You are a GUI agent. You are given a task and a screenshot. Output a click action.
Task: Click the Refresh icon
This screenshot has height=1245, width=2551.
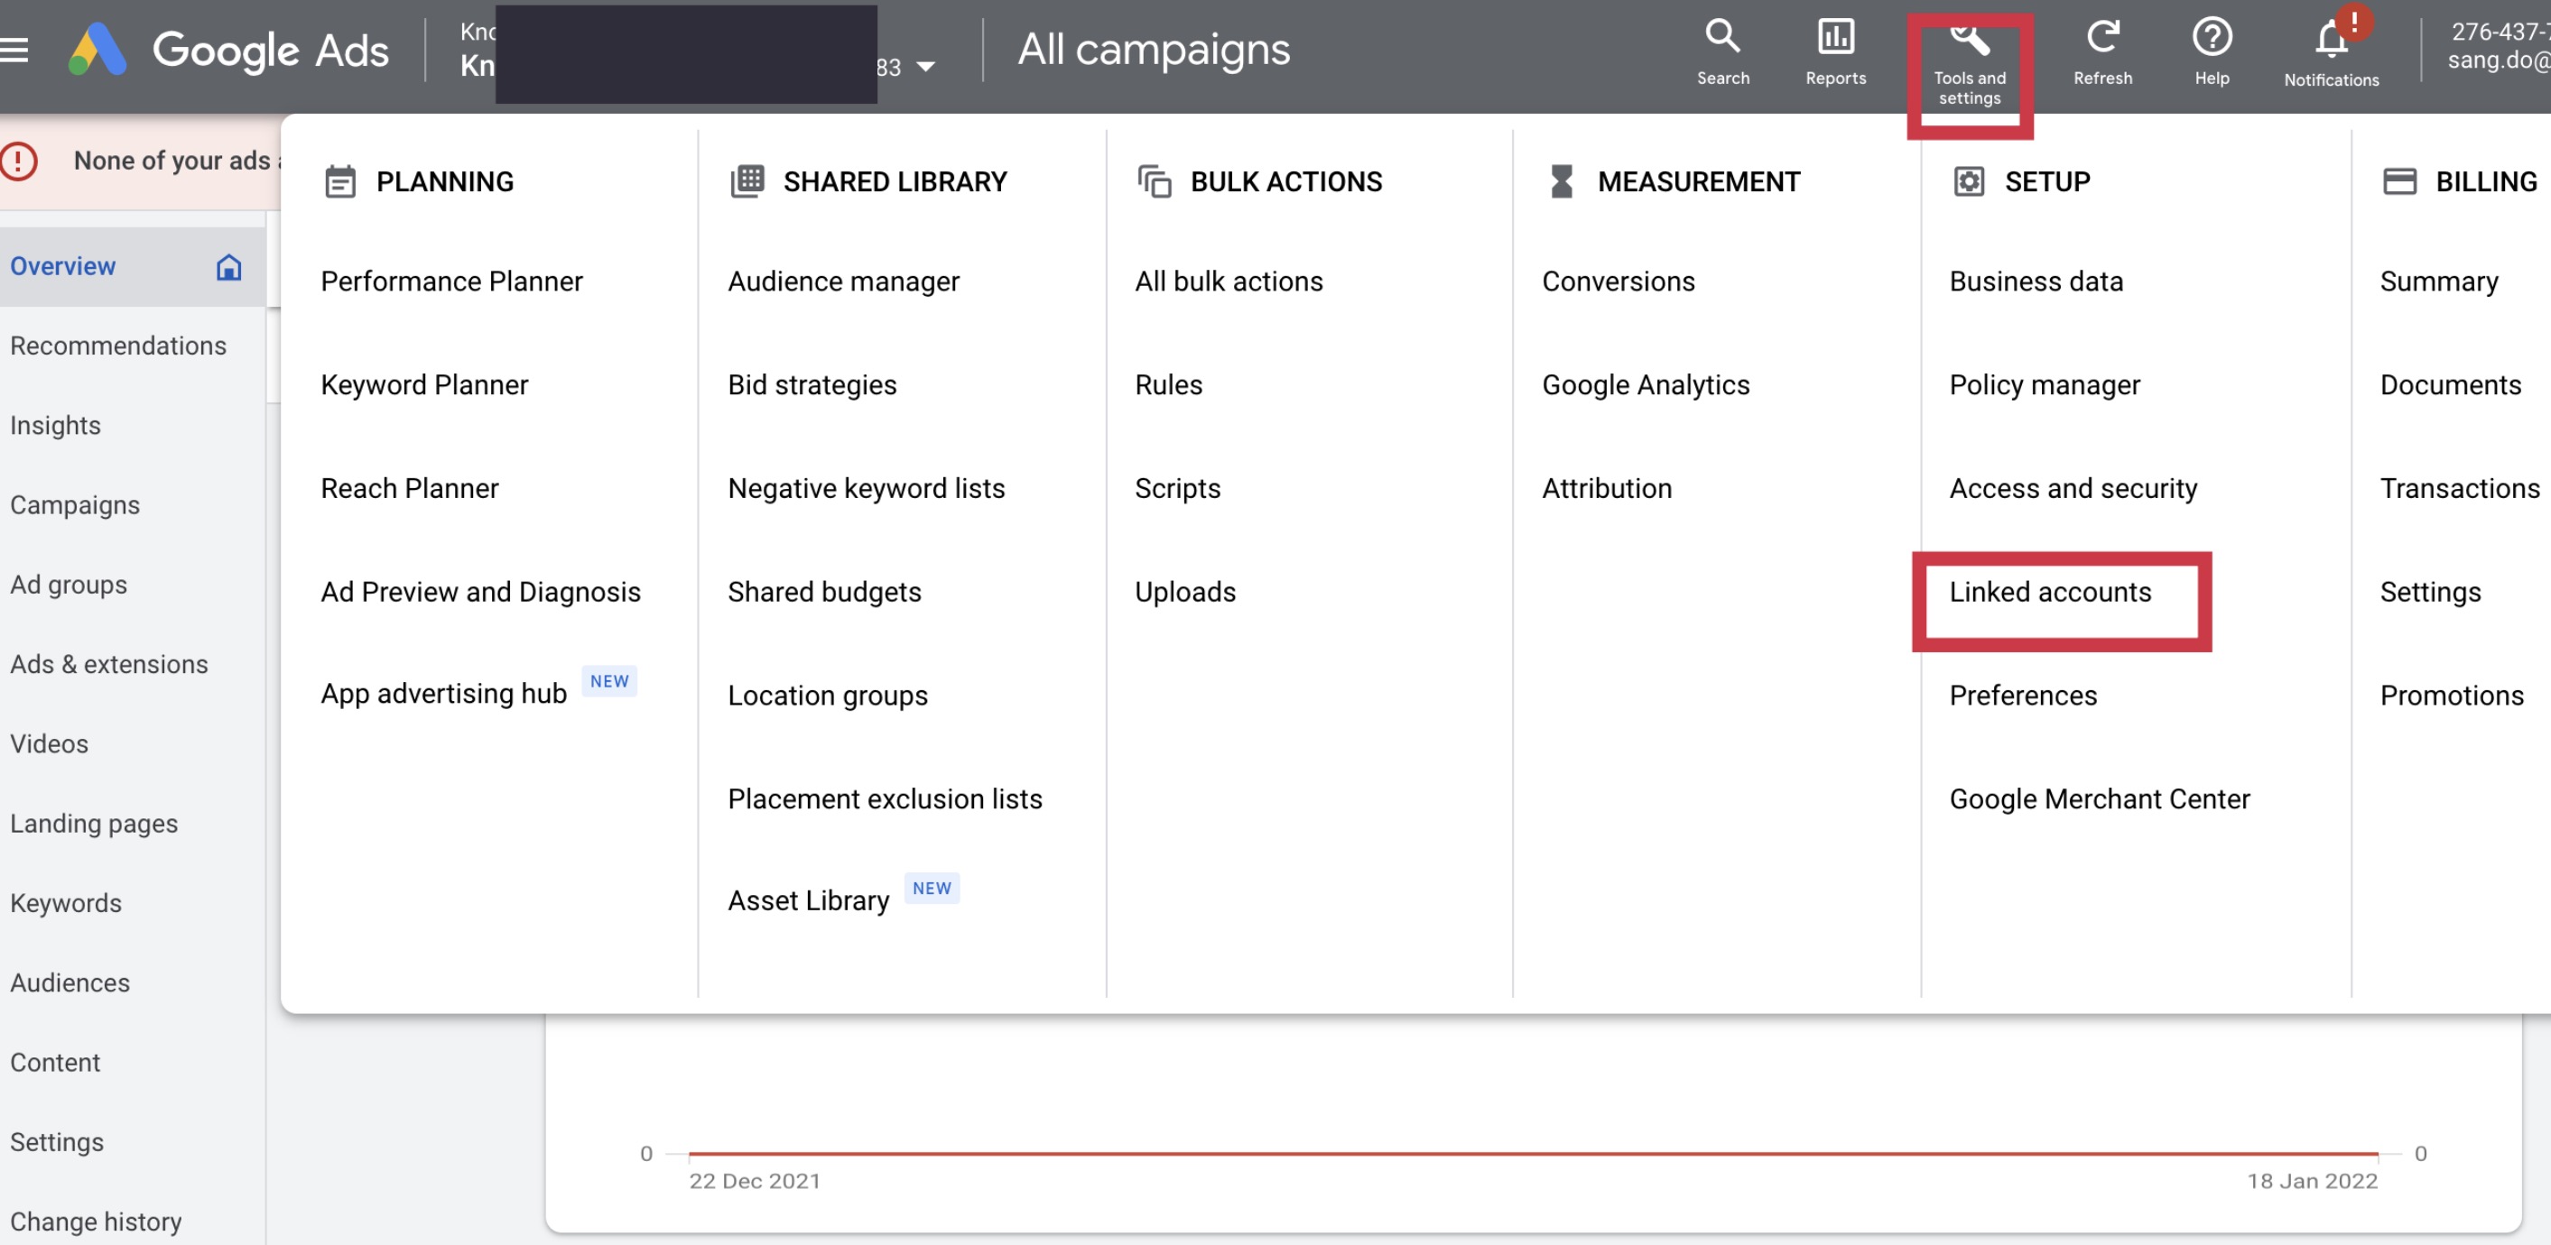[2101, 38]
